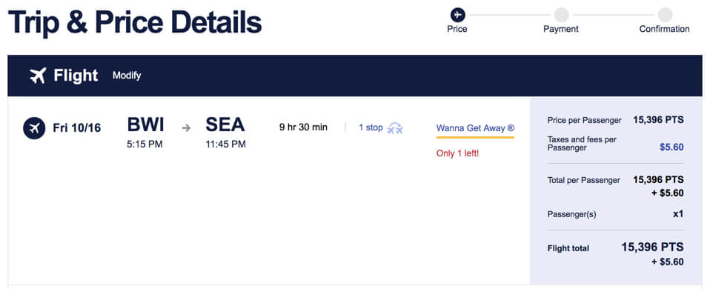Click the Price step label
This screenshot has width=707, height=289.
457,30
